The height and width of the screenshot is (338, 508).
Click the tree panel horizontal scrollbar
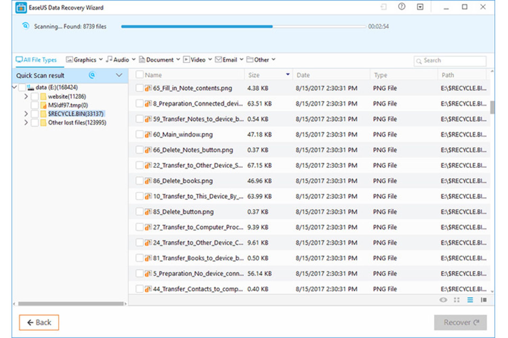pos(71,304)
